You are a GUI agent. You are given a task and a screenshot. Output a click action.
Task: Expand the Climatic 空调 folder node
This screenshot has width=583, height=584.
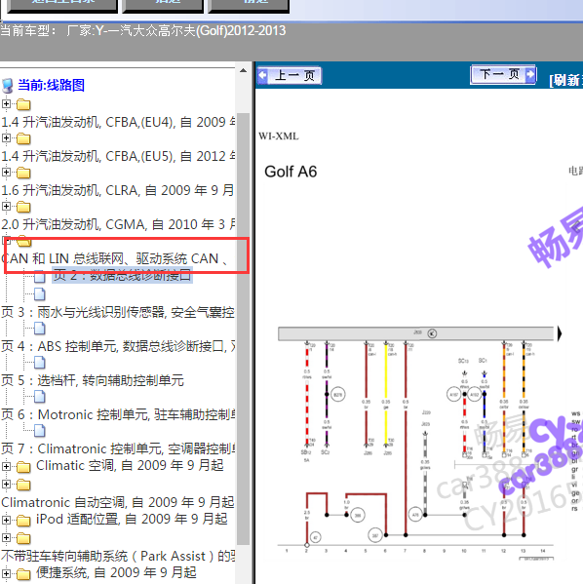6,466
